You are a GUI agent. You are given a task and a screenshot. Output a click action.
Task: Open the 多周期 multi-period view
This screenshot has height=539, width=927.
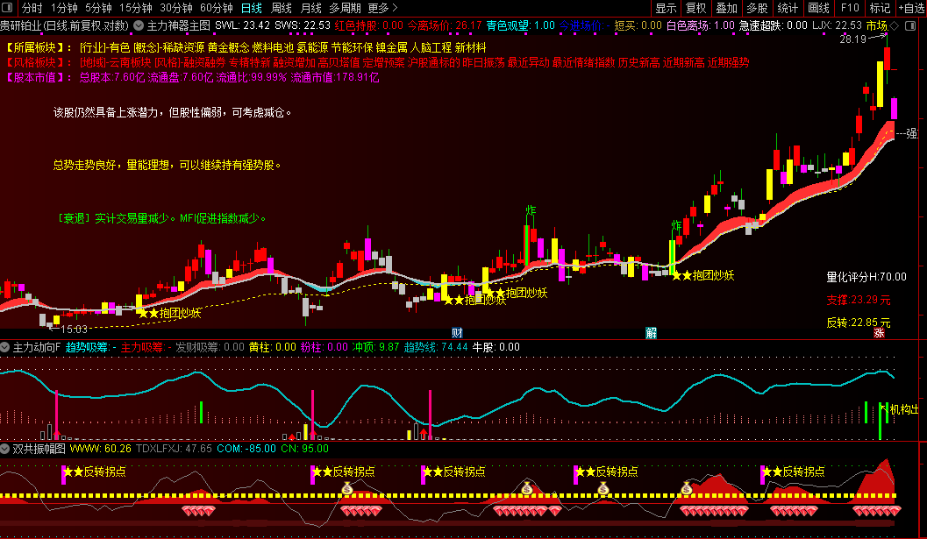pos(345,8)
